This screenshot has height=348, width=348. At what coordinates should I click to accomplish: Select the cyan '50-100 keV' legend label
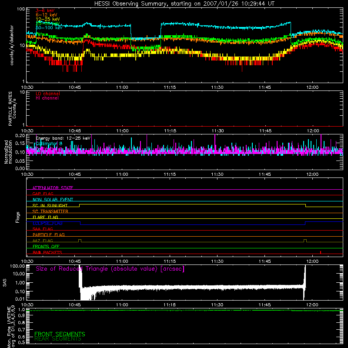click(x=49, y=28)
